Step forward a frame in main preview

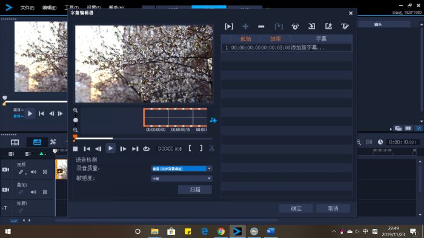60,114
